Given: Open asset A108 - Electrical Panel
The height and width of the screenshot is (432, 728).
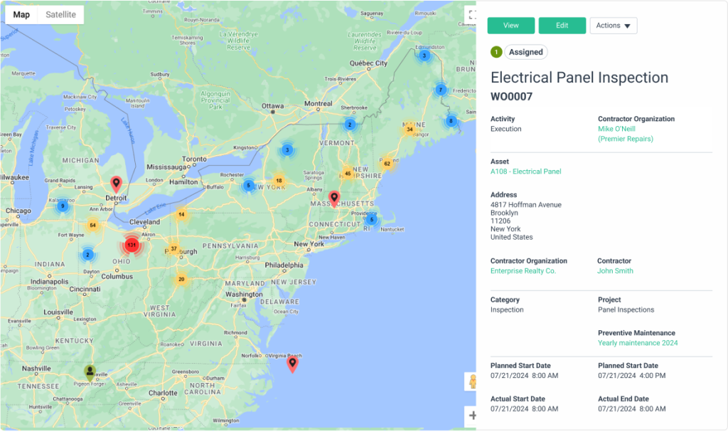Looking at the screenshot, I should pyautogui.click(x=525, y=172).
